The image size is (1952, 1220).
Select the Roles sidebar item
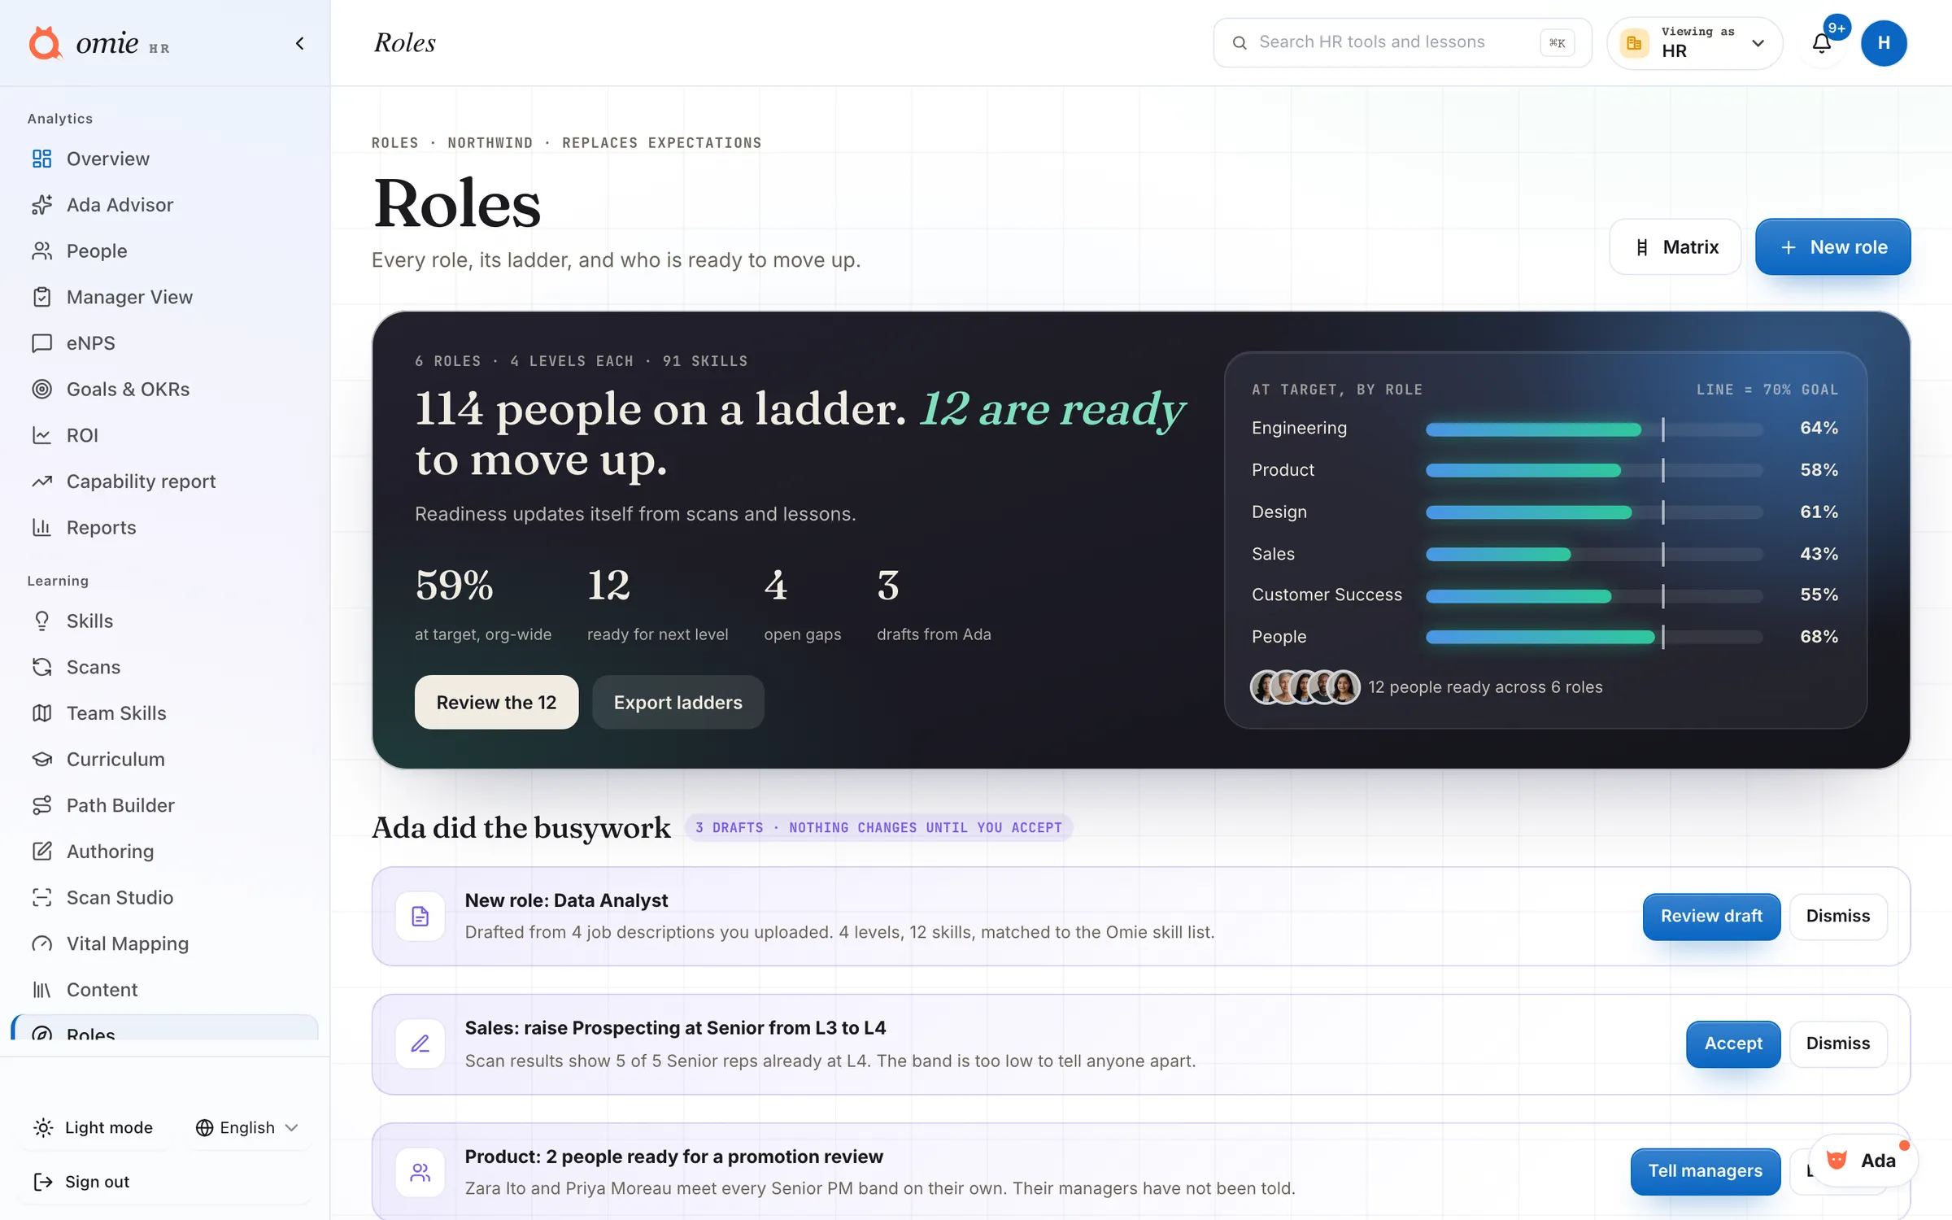click(x=164, y=1028)
